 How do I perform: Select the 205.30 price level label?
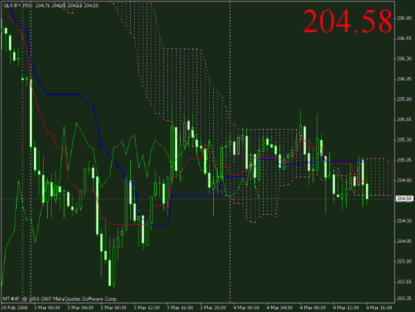coord(404,140)
